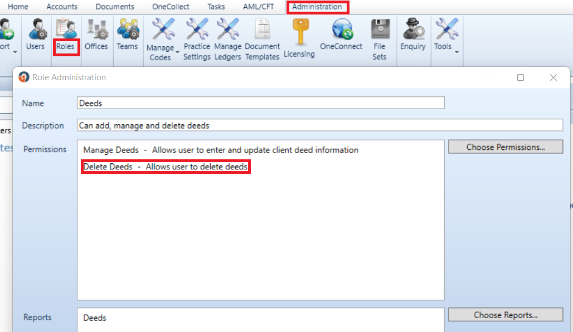Switch to the AML/CFT tab
Screen dimensions: 573x332
pos(259,7)
